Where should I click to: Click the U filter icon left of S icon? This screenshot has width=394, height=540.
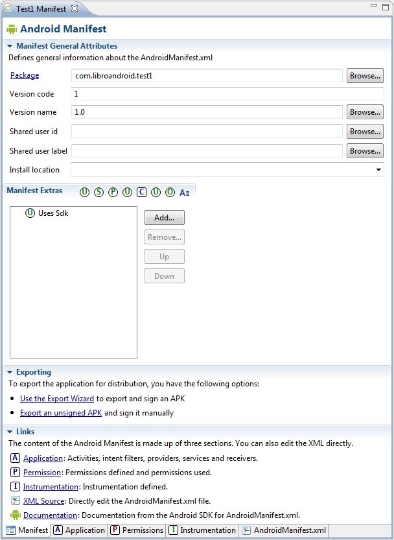click(84, 192)
